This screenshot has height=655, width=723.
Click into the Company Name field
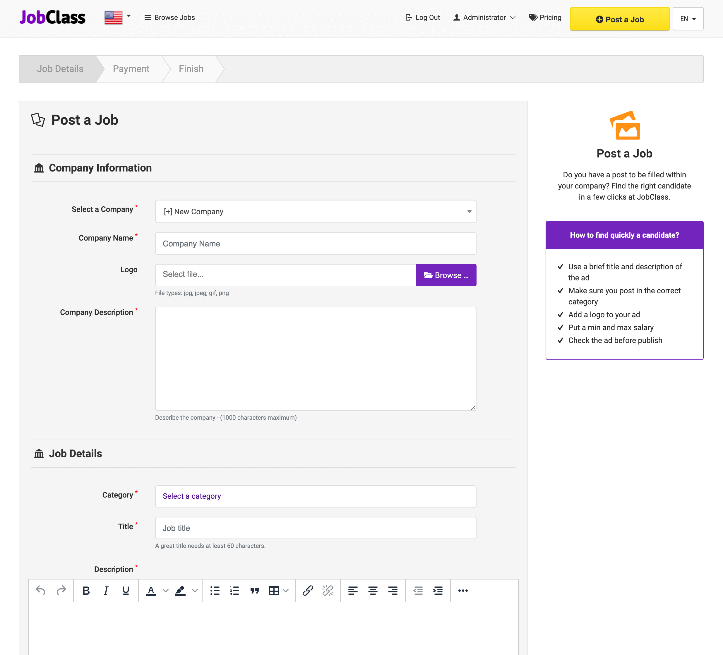315,244
